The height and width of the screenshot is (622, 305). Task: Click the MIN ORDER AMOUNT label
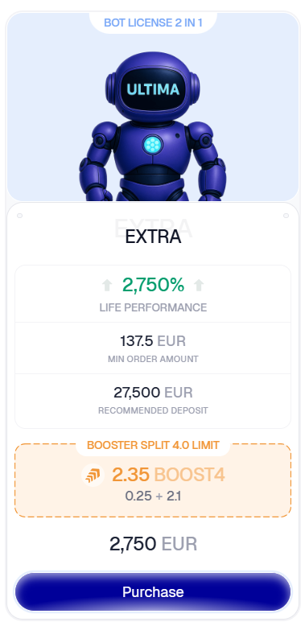pyautogui.click(x=153, y=360)
